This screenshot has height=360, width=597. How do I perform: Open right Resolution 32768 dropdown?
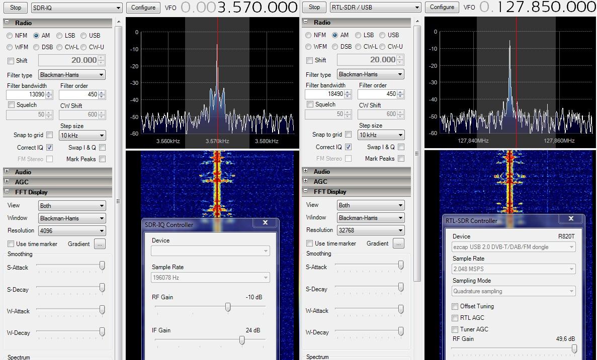(x=370, y=230)
